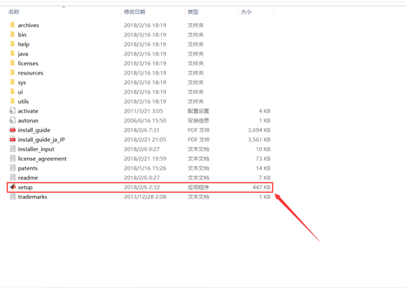Click the archives folder icon
Image resolution: width=406 pixels, height=288 pixels.
12,25
